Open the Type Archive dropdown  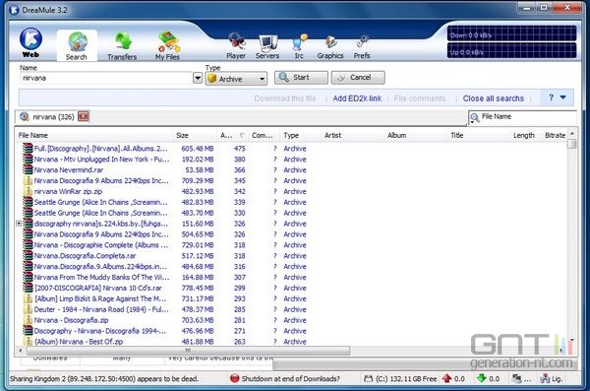(236, 79)
